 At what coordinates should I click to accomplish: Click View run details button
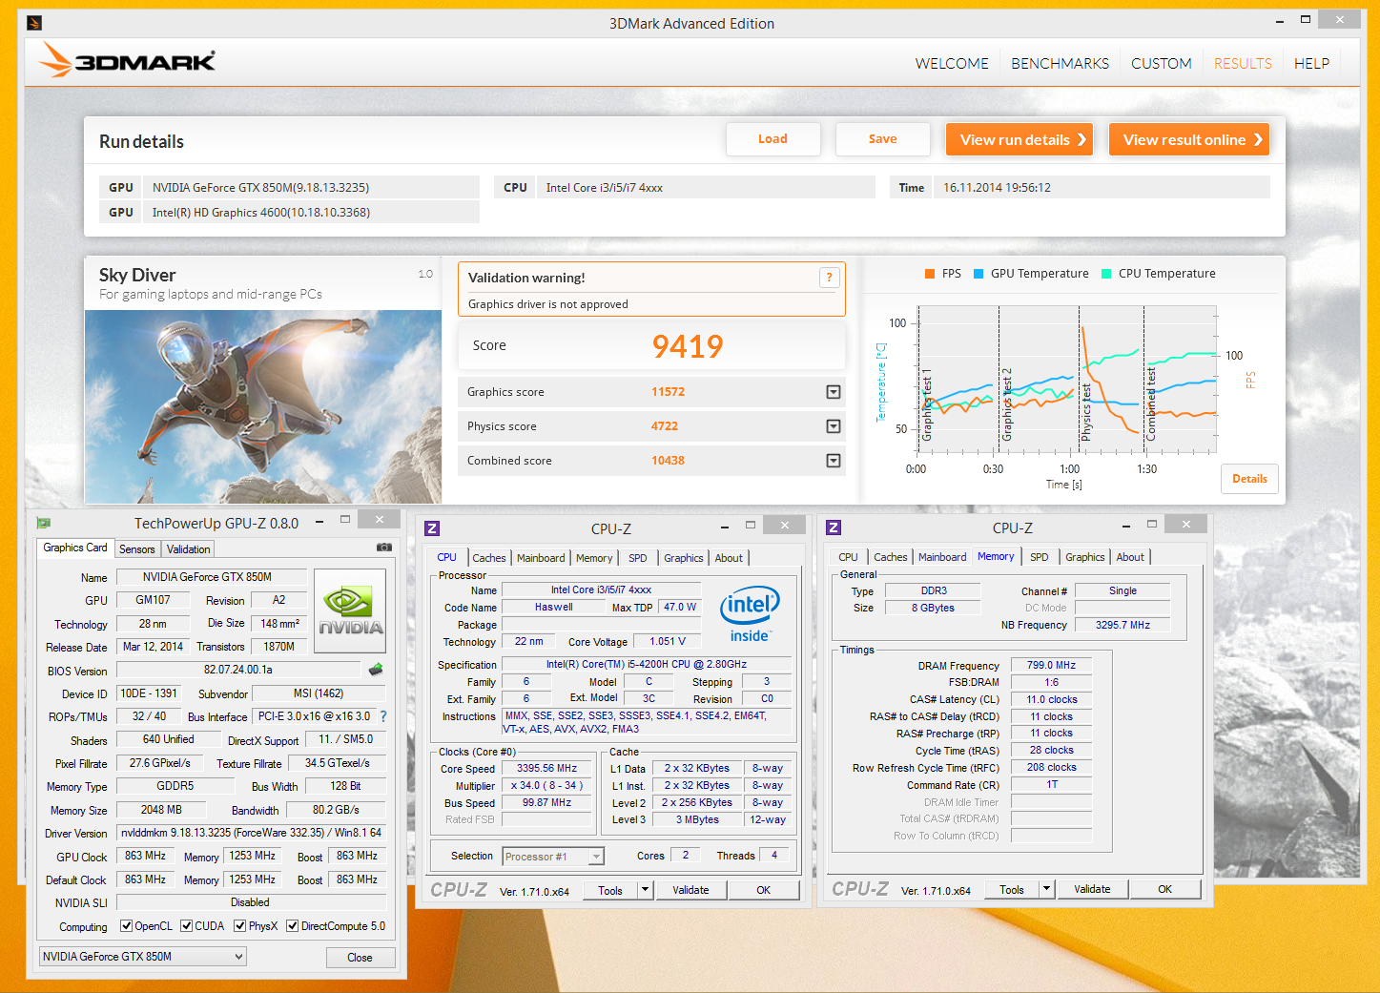(x=1020, y=139)
